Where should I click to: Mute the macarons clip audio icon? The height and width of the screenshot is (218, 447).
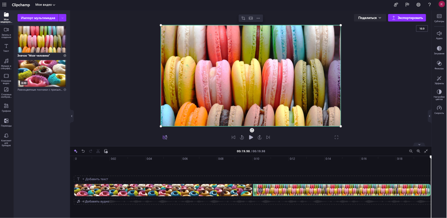click(x=260, y=190)
